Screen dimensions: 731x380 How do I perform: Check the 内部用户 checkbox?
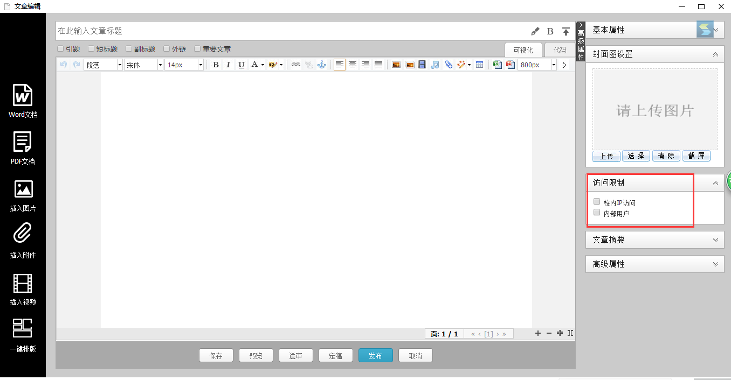[x=597, y=213]
